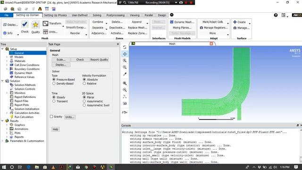Click the Display... button in Task Page
The image size is (302, 170).
point(61,65)
